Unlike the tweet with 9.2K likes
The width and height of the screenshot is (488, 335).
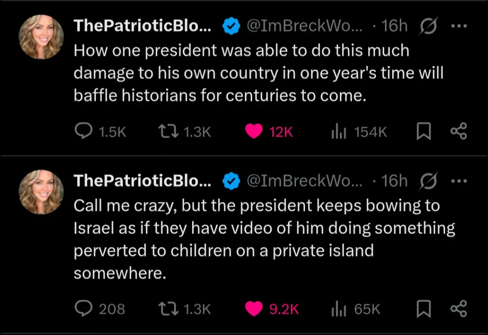(x=255, y=309)
